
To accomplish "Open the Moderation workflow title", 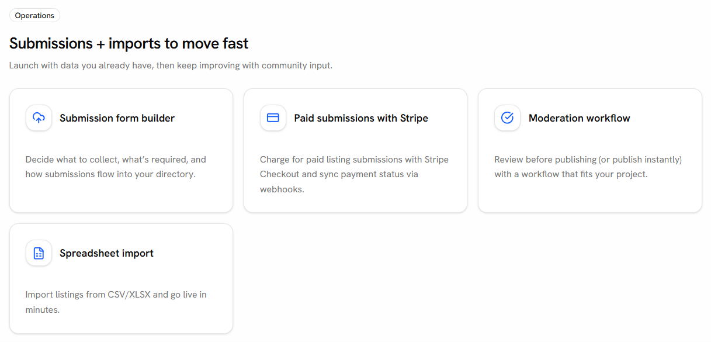I will (x=579, y=118).
